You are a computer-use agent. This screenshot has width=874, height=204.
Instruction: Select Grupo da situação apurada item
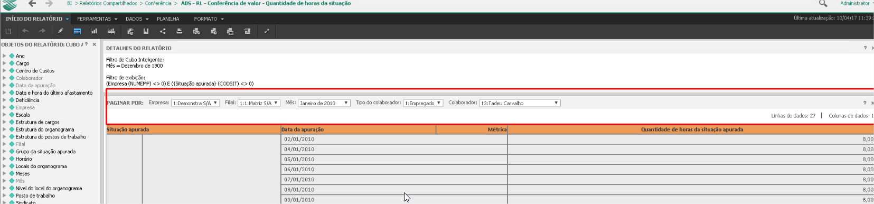tap(45, 152)
